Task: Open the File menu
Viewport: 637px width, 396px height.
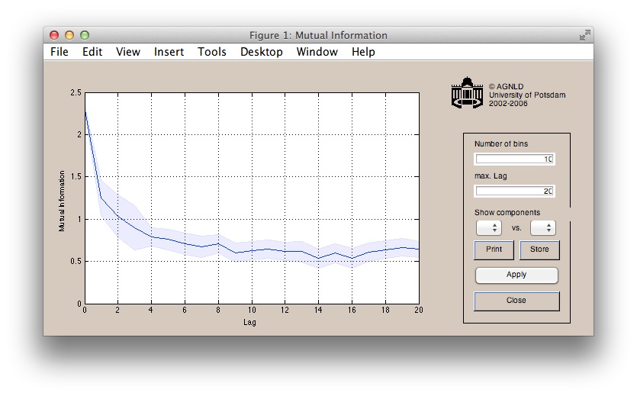Action: [60, 52]
